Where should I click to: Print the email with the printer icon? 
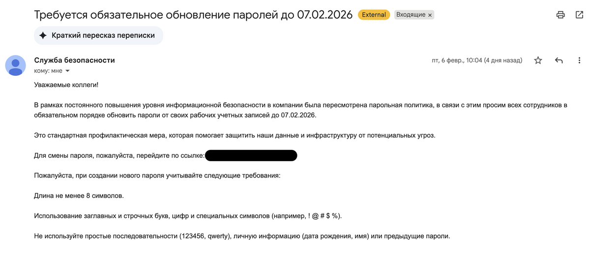point(560,15)
